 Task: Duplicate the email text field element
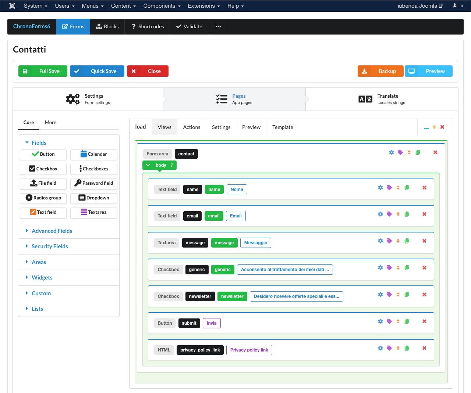pos(407,214)
